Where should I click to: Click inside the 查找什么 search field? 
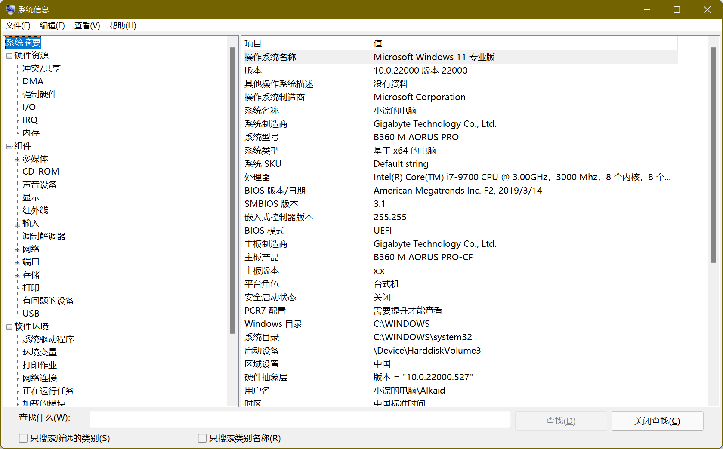click(300, 419)
